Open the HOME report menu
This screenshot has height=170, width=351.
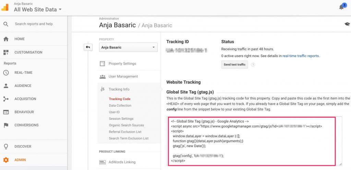[20, 39]
